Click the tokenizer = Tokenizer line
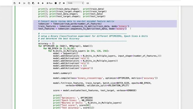Viewport: 193px width, 109px height. (x=70, y=24)
